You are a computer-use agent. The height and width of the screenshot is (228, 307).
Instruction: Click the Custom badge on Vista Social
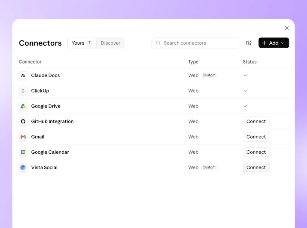209,167
